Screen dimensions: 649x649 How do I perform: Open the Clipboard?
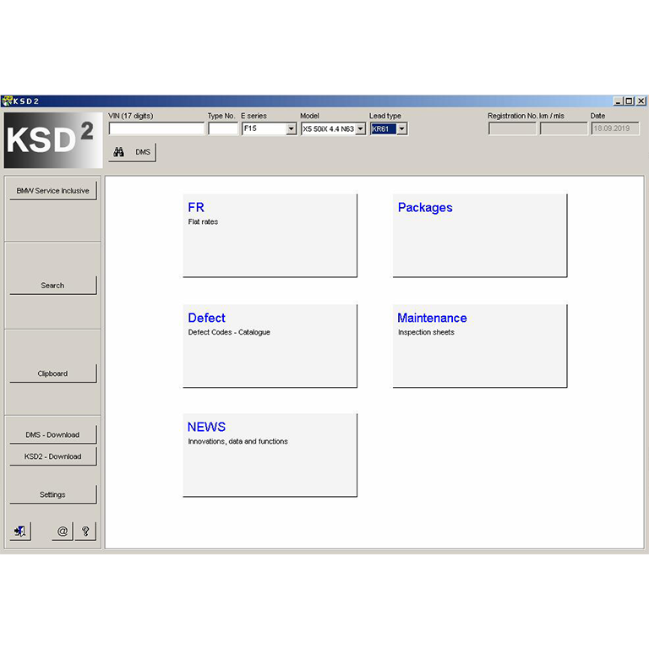point(53,374)
